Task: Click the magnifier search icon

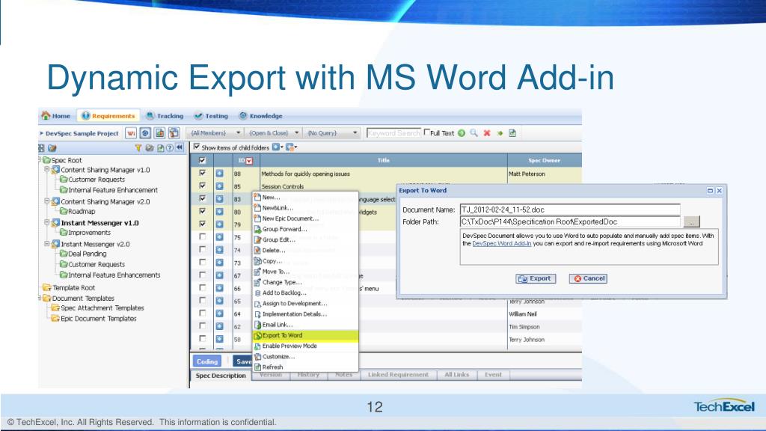Action: pos(474,133)
